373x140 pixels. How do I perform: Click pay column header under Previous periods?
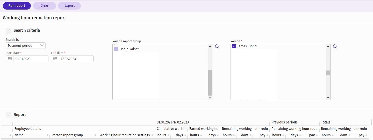[x=312, y=135]
